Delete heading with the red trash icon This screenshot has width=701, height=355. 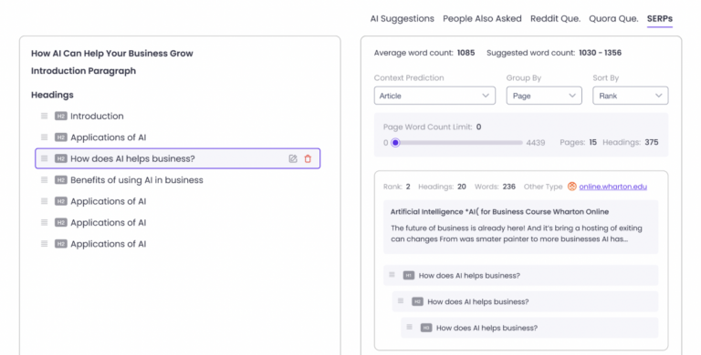[308, 158]
